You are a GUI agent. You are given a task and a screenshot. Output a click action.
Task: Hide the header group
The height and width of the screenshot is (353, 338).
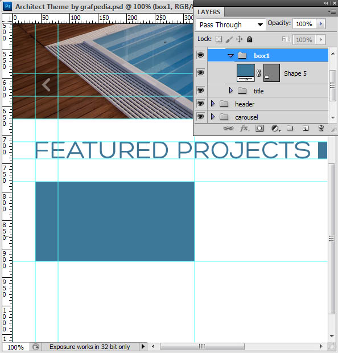point(200,104)
